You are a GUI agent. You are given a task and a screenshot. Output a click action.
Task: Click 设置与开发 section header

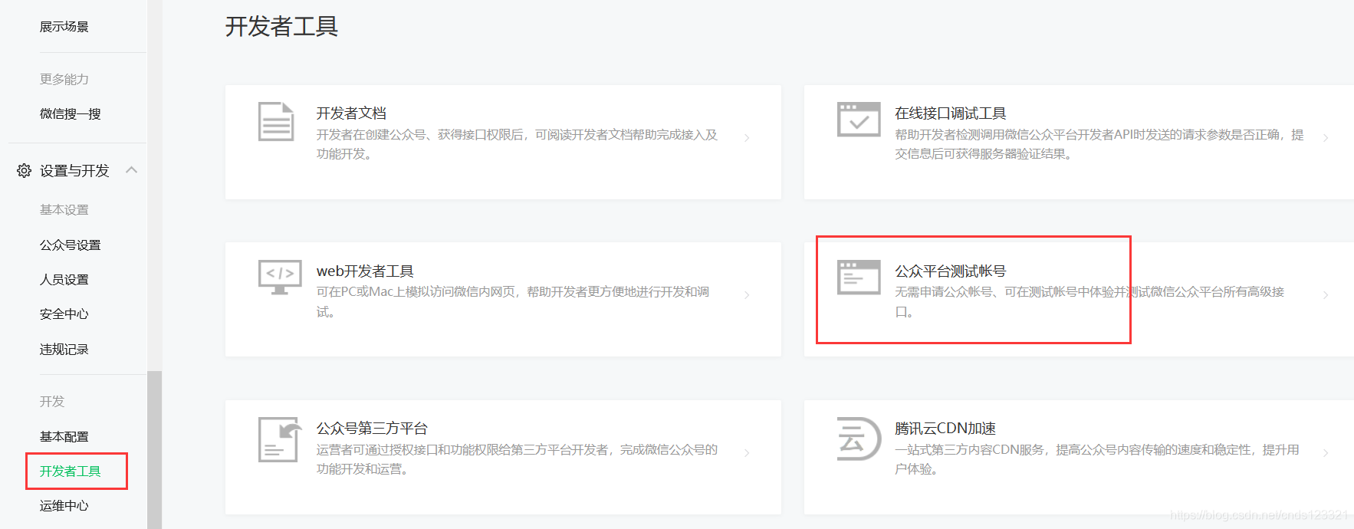click(74, 170)
